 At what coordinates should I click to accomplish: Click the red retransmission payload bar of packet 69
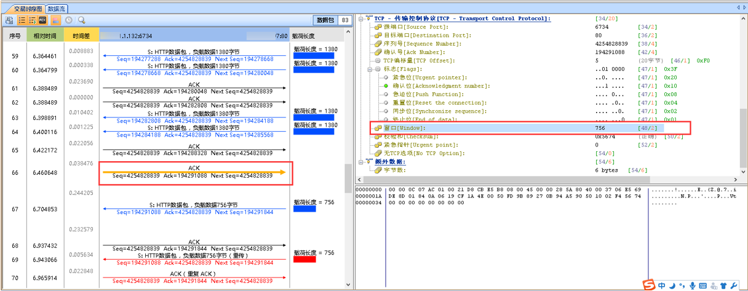[304, 260]
